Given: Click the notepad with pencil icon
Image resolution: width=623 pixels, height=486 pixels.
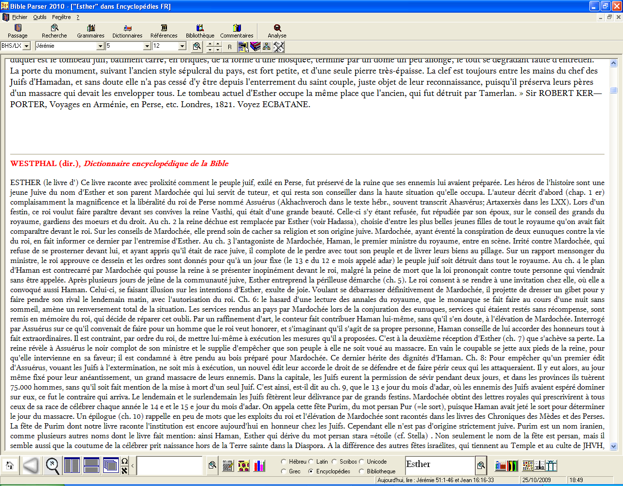Looking at the screenshot, I should 228,466.
